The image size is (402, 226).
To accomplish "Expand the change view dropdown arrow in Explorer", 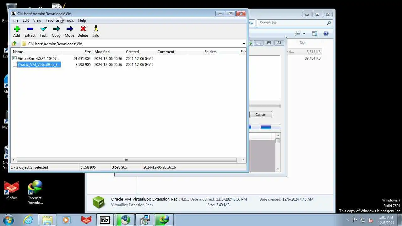I will pyautogui.click(x=304, y=34).
